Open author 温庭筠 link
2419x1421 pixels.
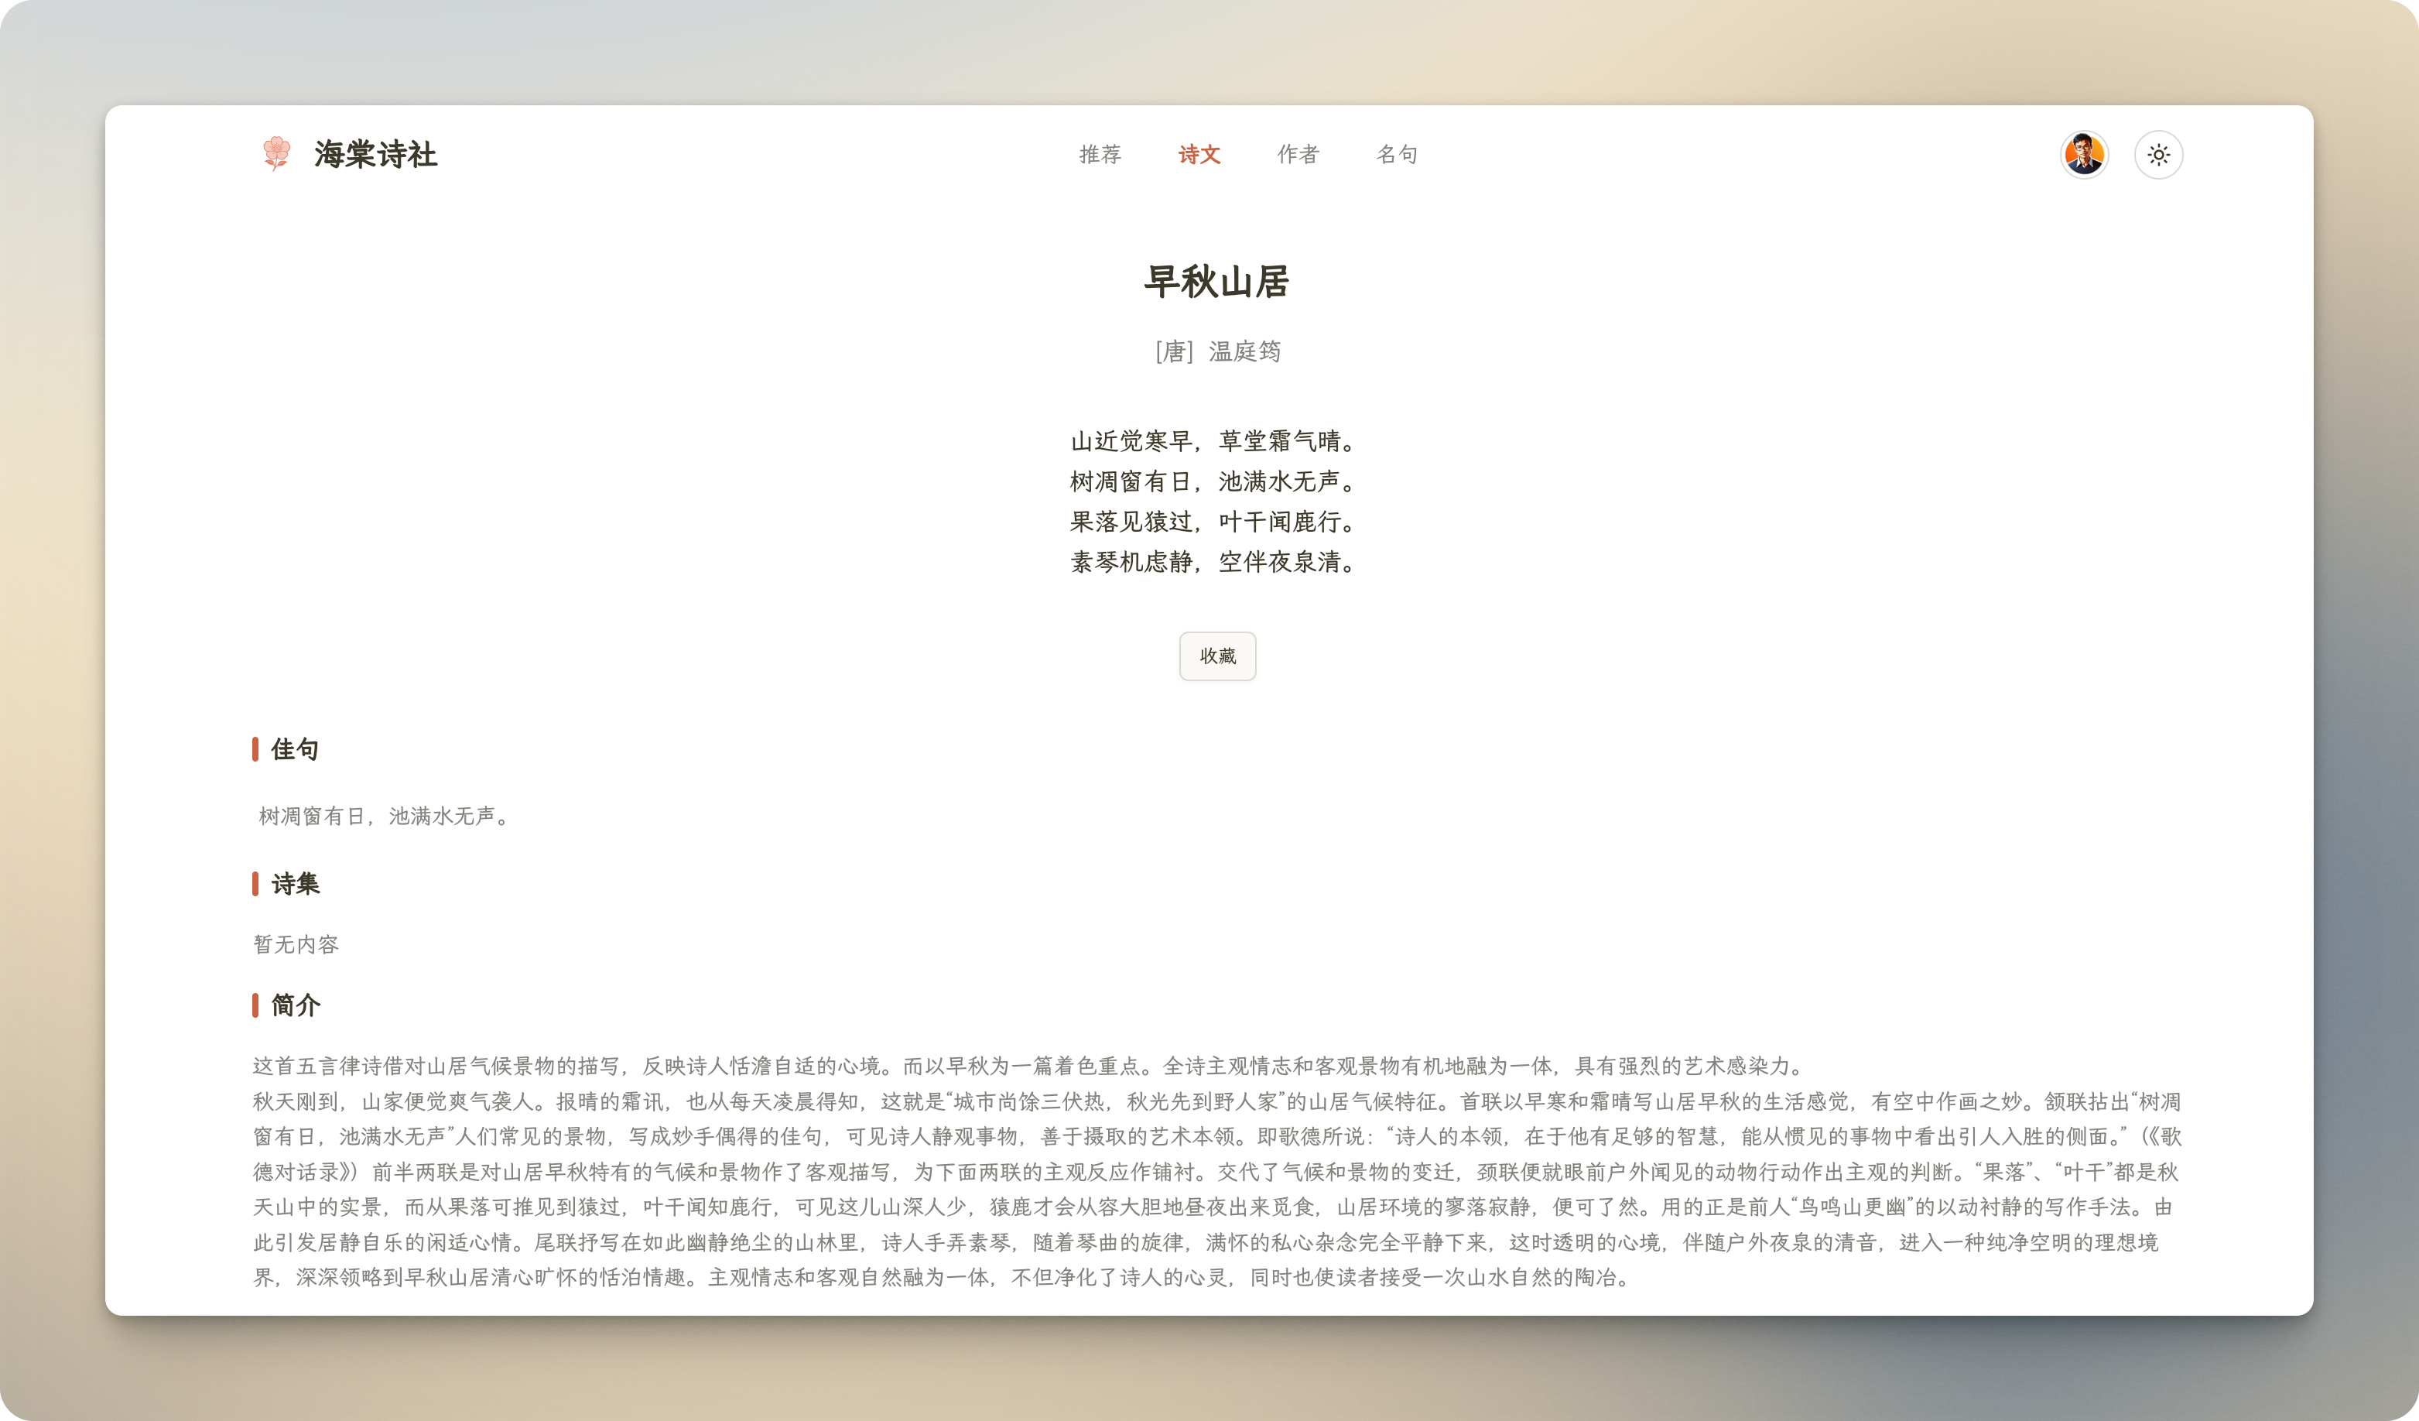(x=1245, y=351)
